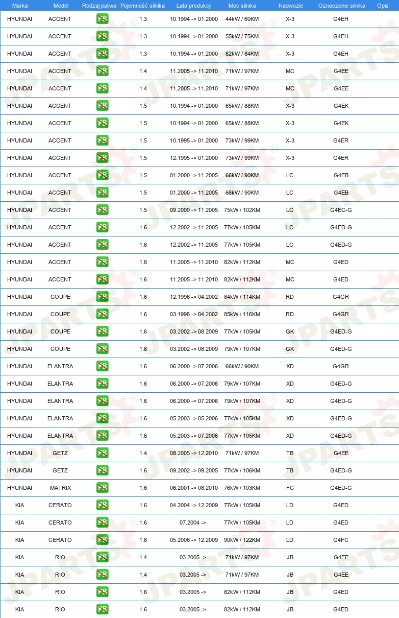
Task: Click the Nadwozie column header
Action: [x=290, y=6]
